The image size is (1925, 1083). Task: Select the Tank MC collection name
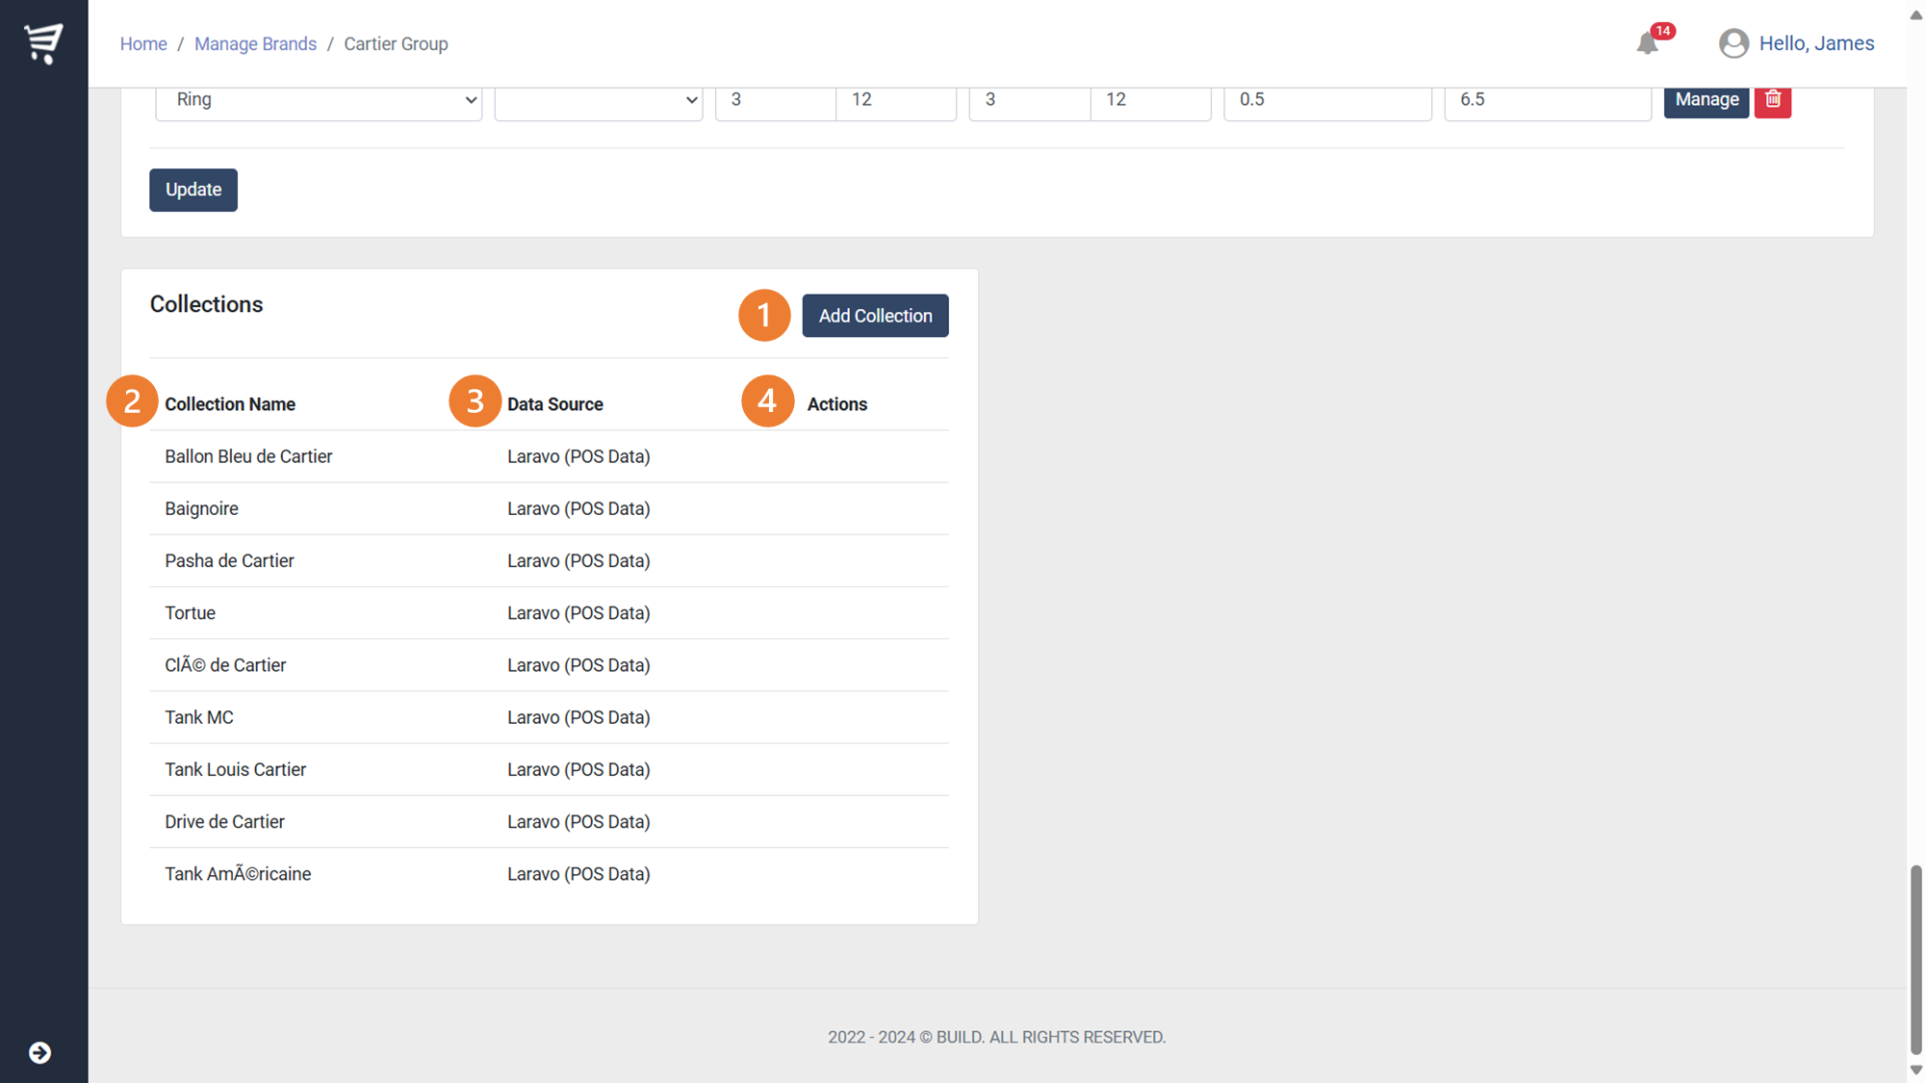pos(199,717)
